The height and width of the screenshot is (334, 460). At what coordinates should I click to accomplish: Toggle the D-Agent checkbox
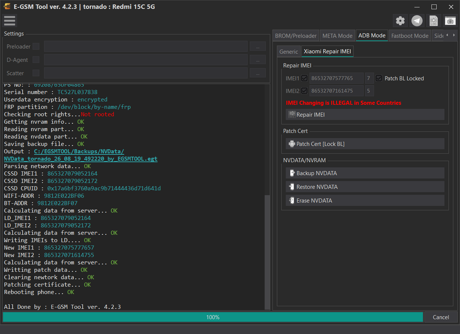tap(36, 60)
